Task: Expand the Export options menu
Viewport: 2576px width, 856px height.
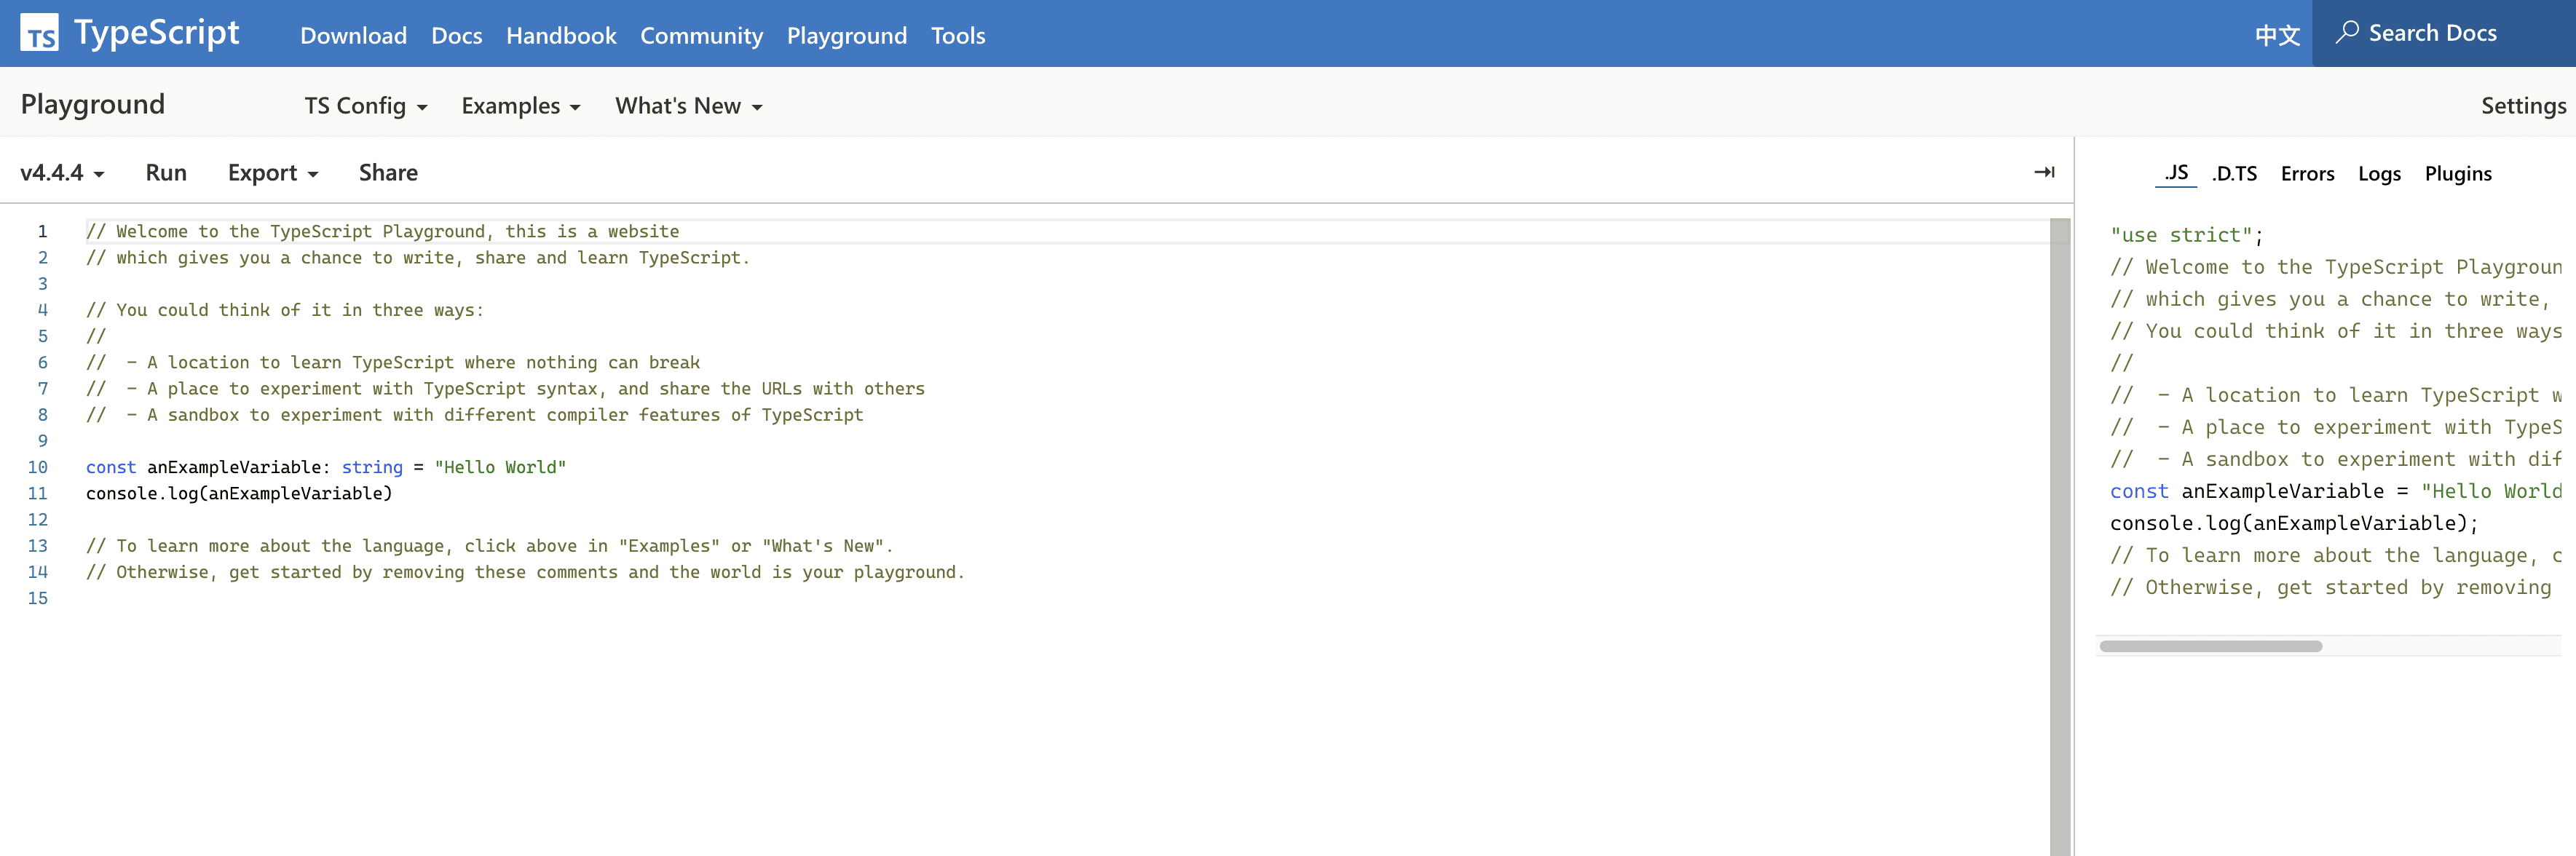Action: (x=272, y=173)
